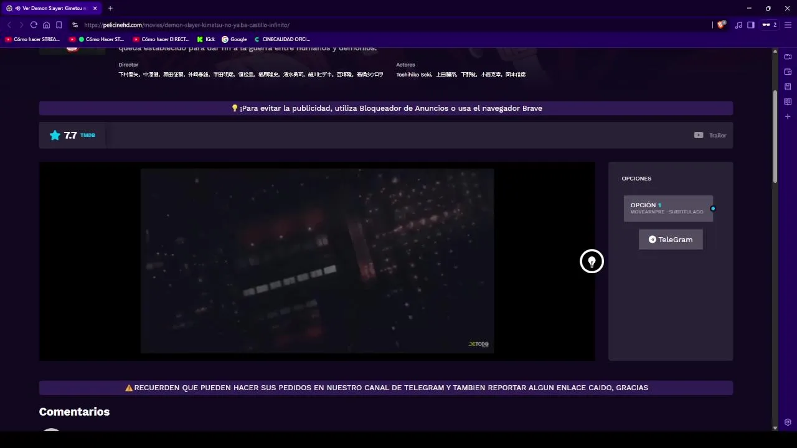Screen dimensions: 797x448
Task: Click the scrollbar down arrow
Action: pyautogui.click(x=775, y=428)
